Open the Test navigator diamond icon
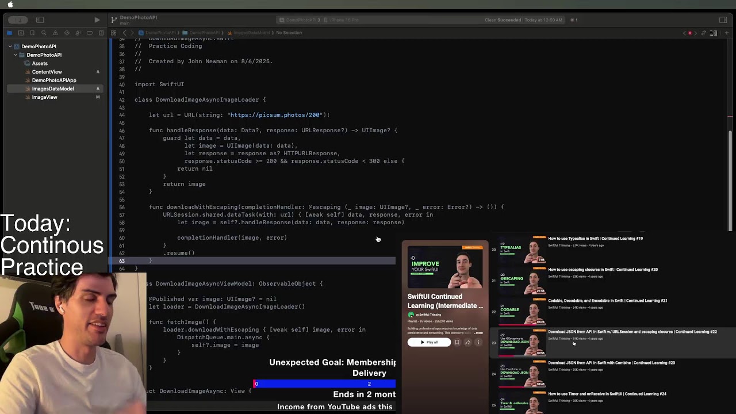Image resolution: width=736 pixels, height=414 pixels. [67, 33]
